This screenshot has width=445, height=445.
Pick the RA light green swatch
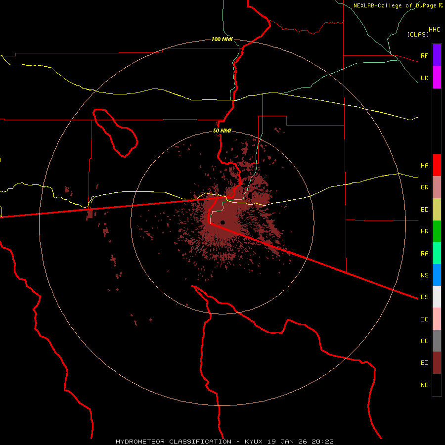click(437, 253)
